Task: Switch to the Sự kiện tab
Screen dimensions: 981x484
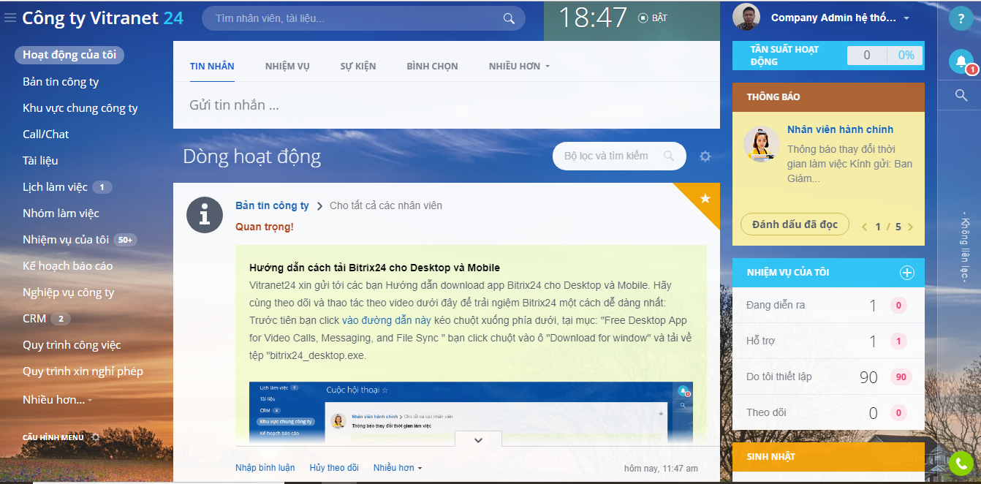Action: (358, 66)
